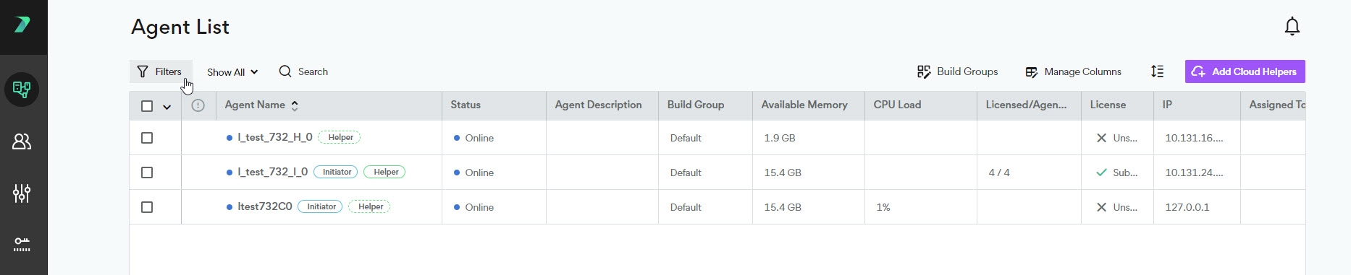The width and height of the screenshot is (1351, 275).
Task: Click the row density icon
Action: pyautogui.click(x=1157, y=71)
